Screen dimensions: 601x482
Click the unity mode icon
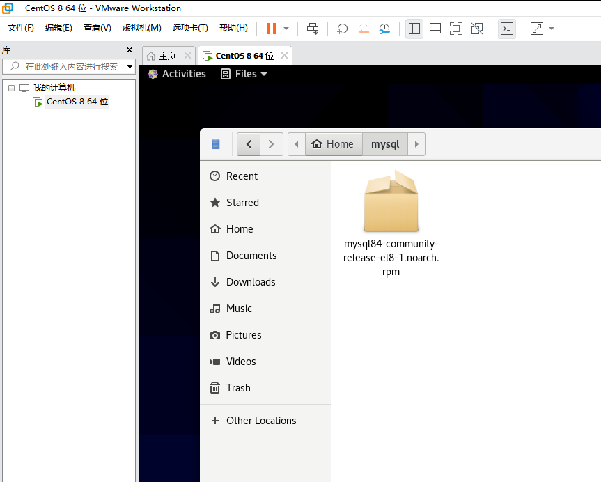tap(477, 29)
